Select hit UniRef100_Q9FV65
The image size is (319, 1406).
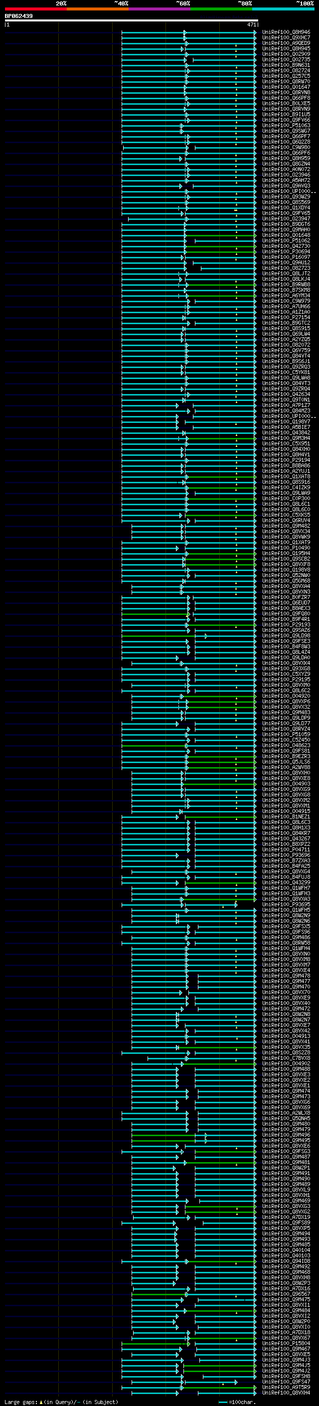[286, 213]
